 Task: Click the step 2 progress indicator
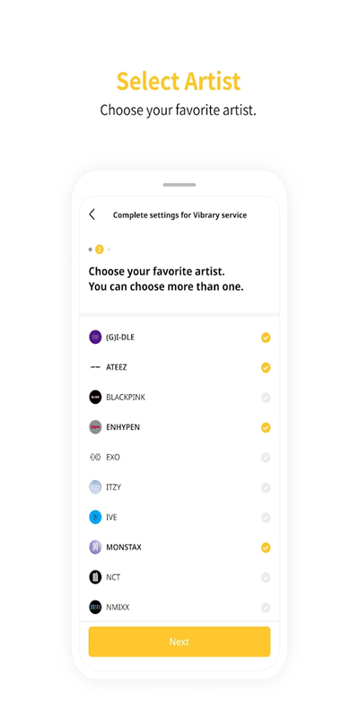(100, 250)
